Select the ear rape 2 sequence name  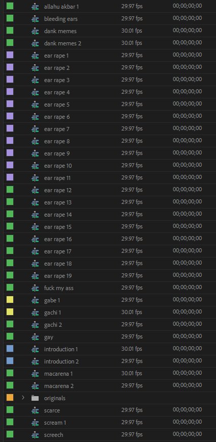(57, 68)
